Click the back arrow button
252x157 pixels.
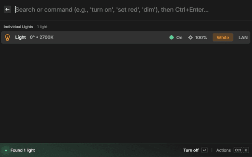coord(7,9)
